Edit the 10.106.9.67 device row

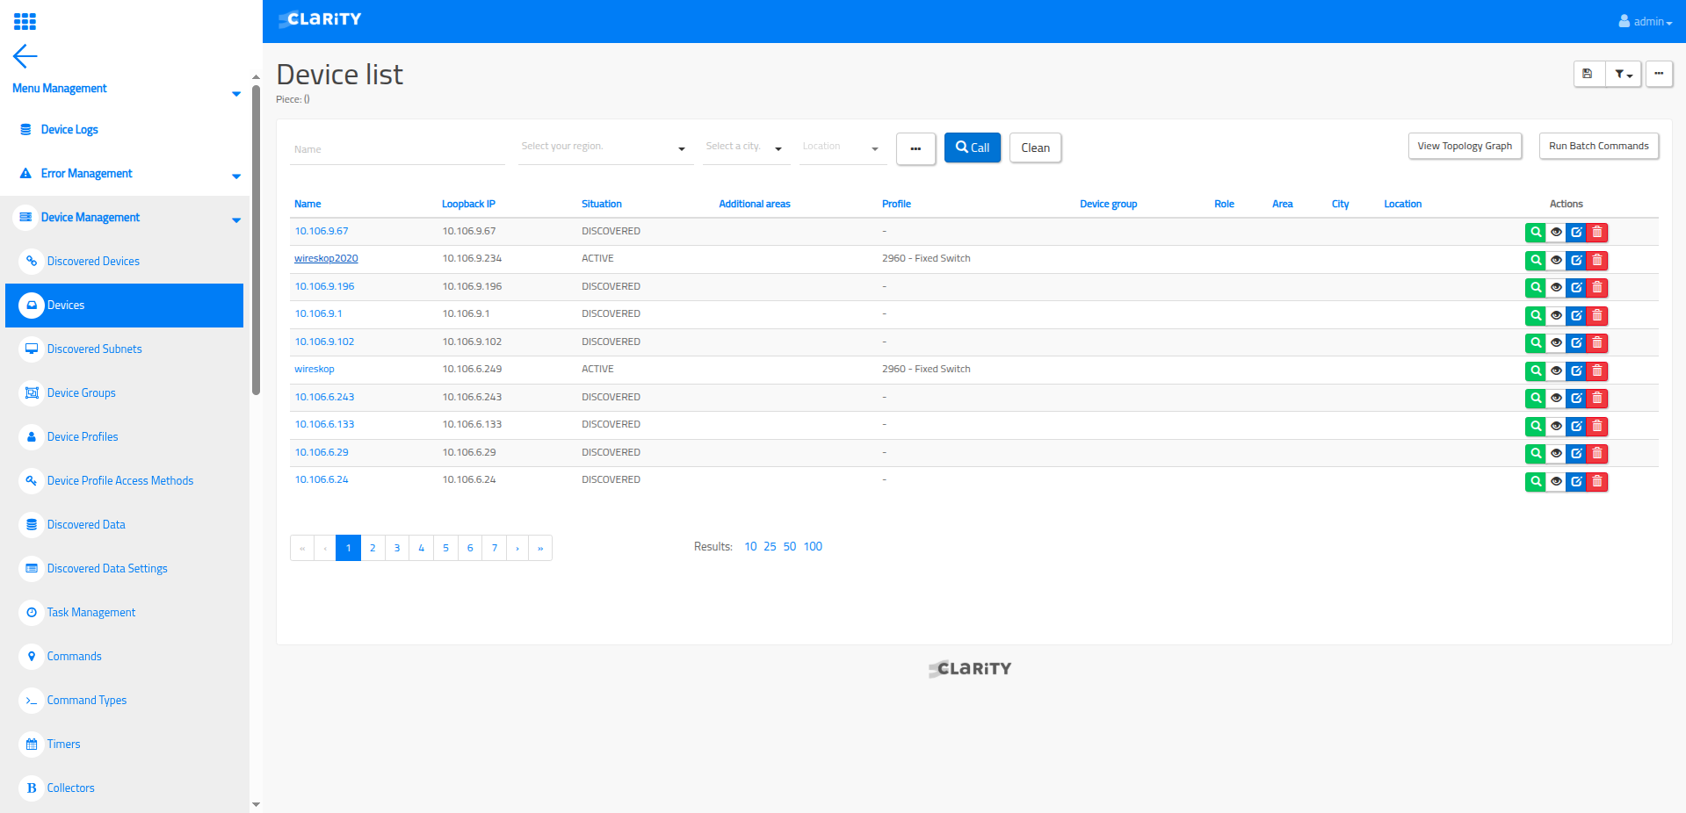(1577, 233)
